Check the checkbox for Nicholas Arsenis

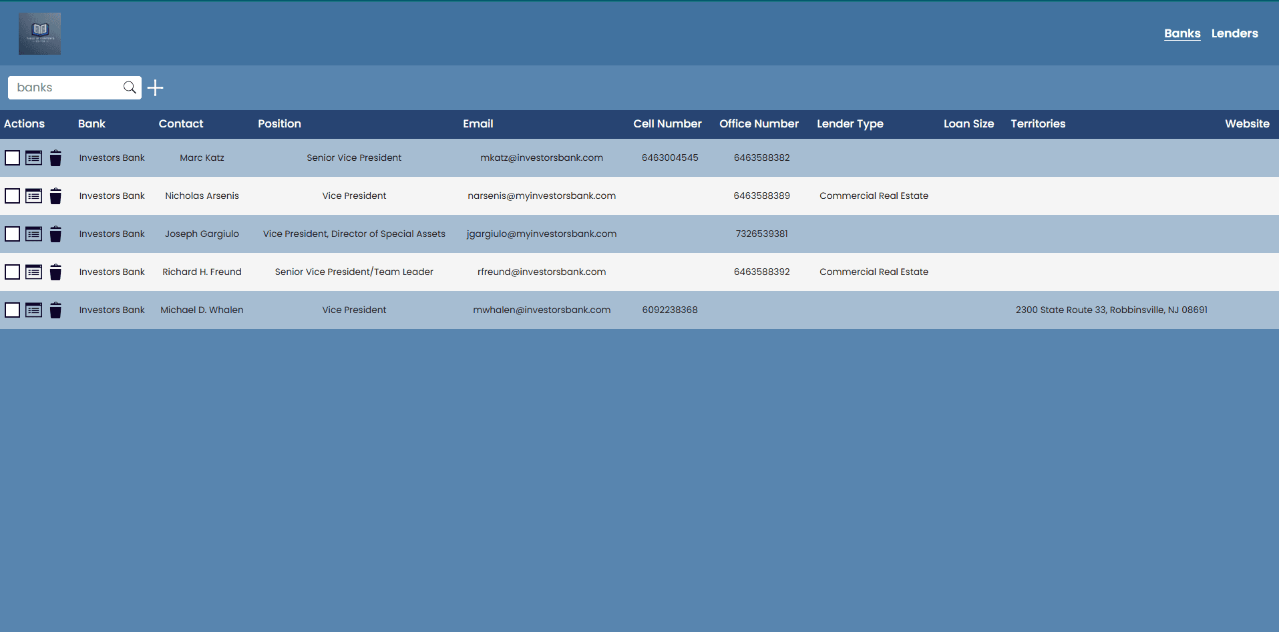[x=12, y=196]
